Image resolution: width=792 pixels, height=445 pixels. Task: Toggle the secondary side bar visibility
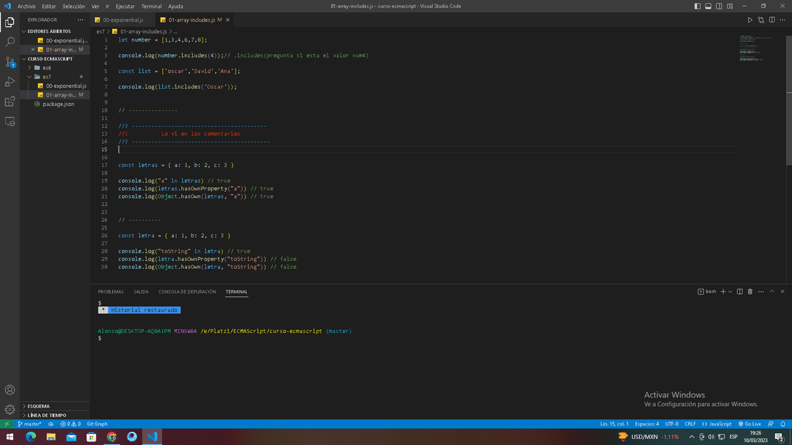[x=719, y=6]
